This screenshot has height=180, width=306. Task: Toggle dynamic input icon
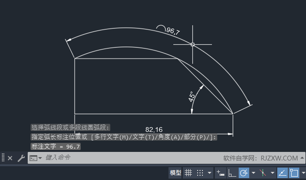coord(221,172)
